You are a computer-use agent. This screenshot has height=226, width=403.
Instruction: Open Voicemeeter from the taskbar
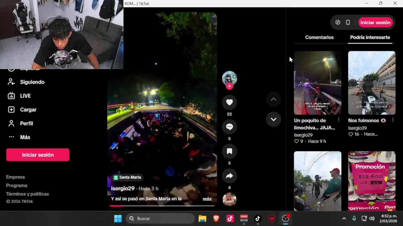(244, 218)
